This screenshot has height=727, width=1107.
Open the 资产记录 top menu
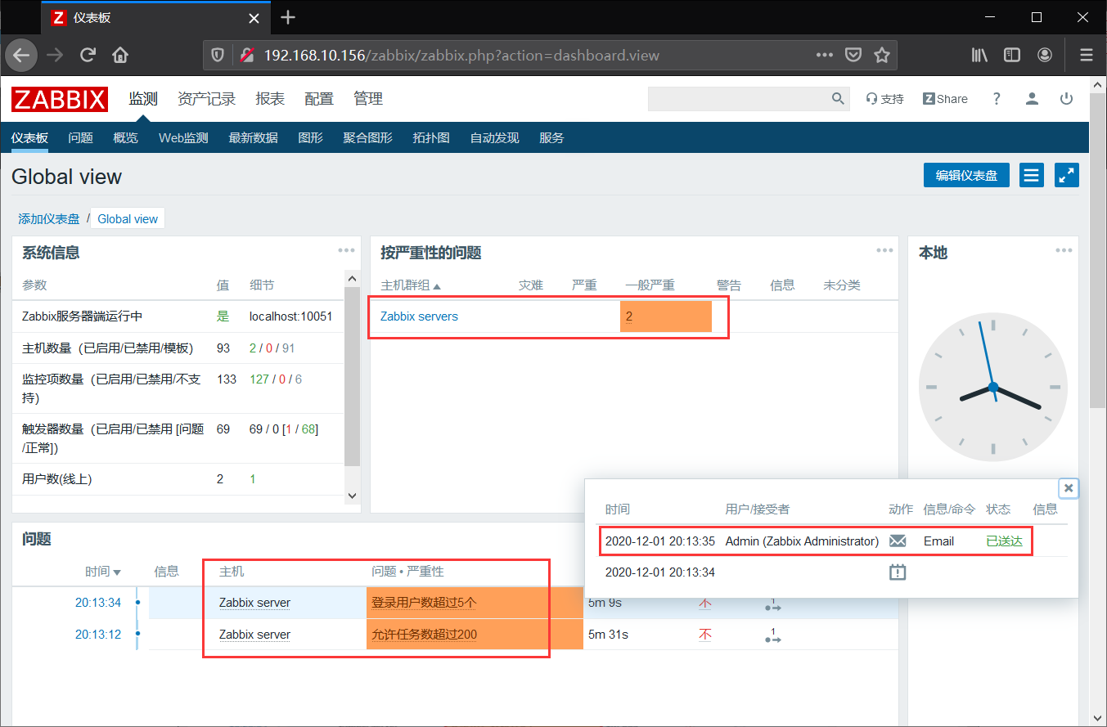click(206, 99)
